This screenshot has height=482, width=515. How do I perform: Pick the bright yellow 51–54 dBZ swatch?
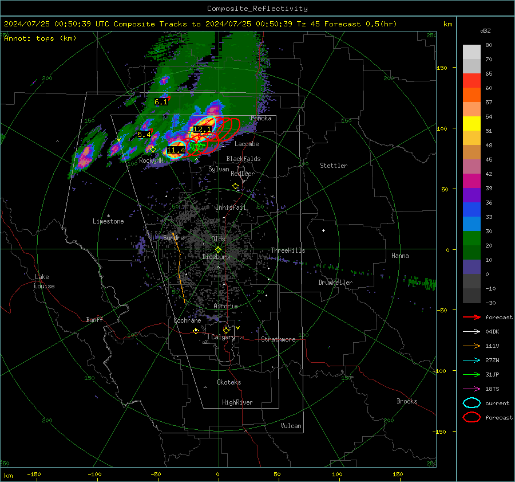coord(472,124)
